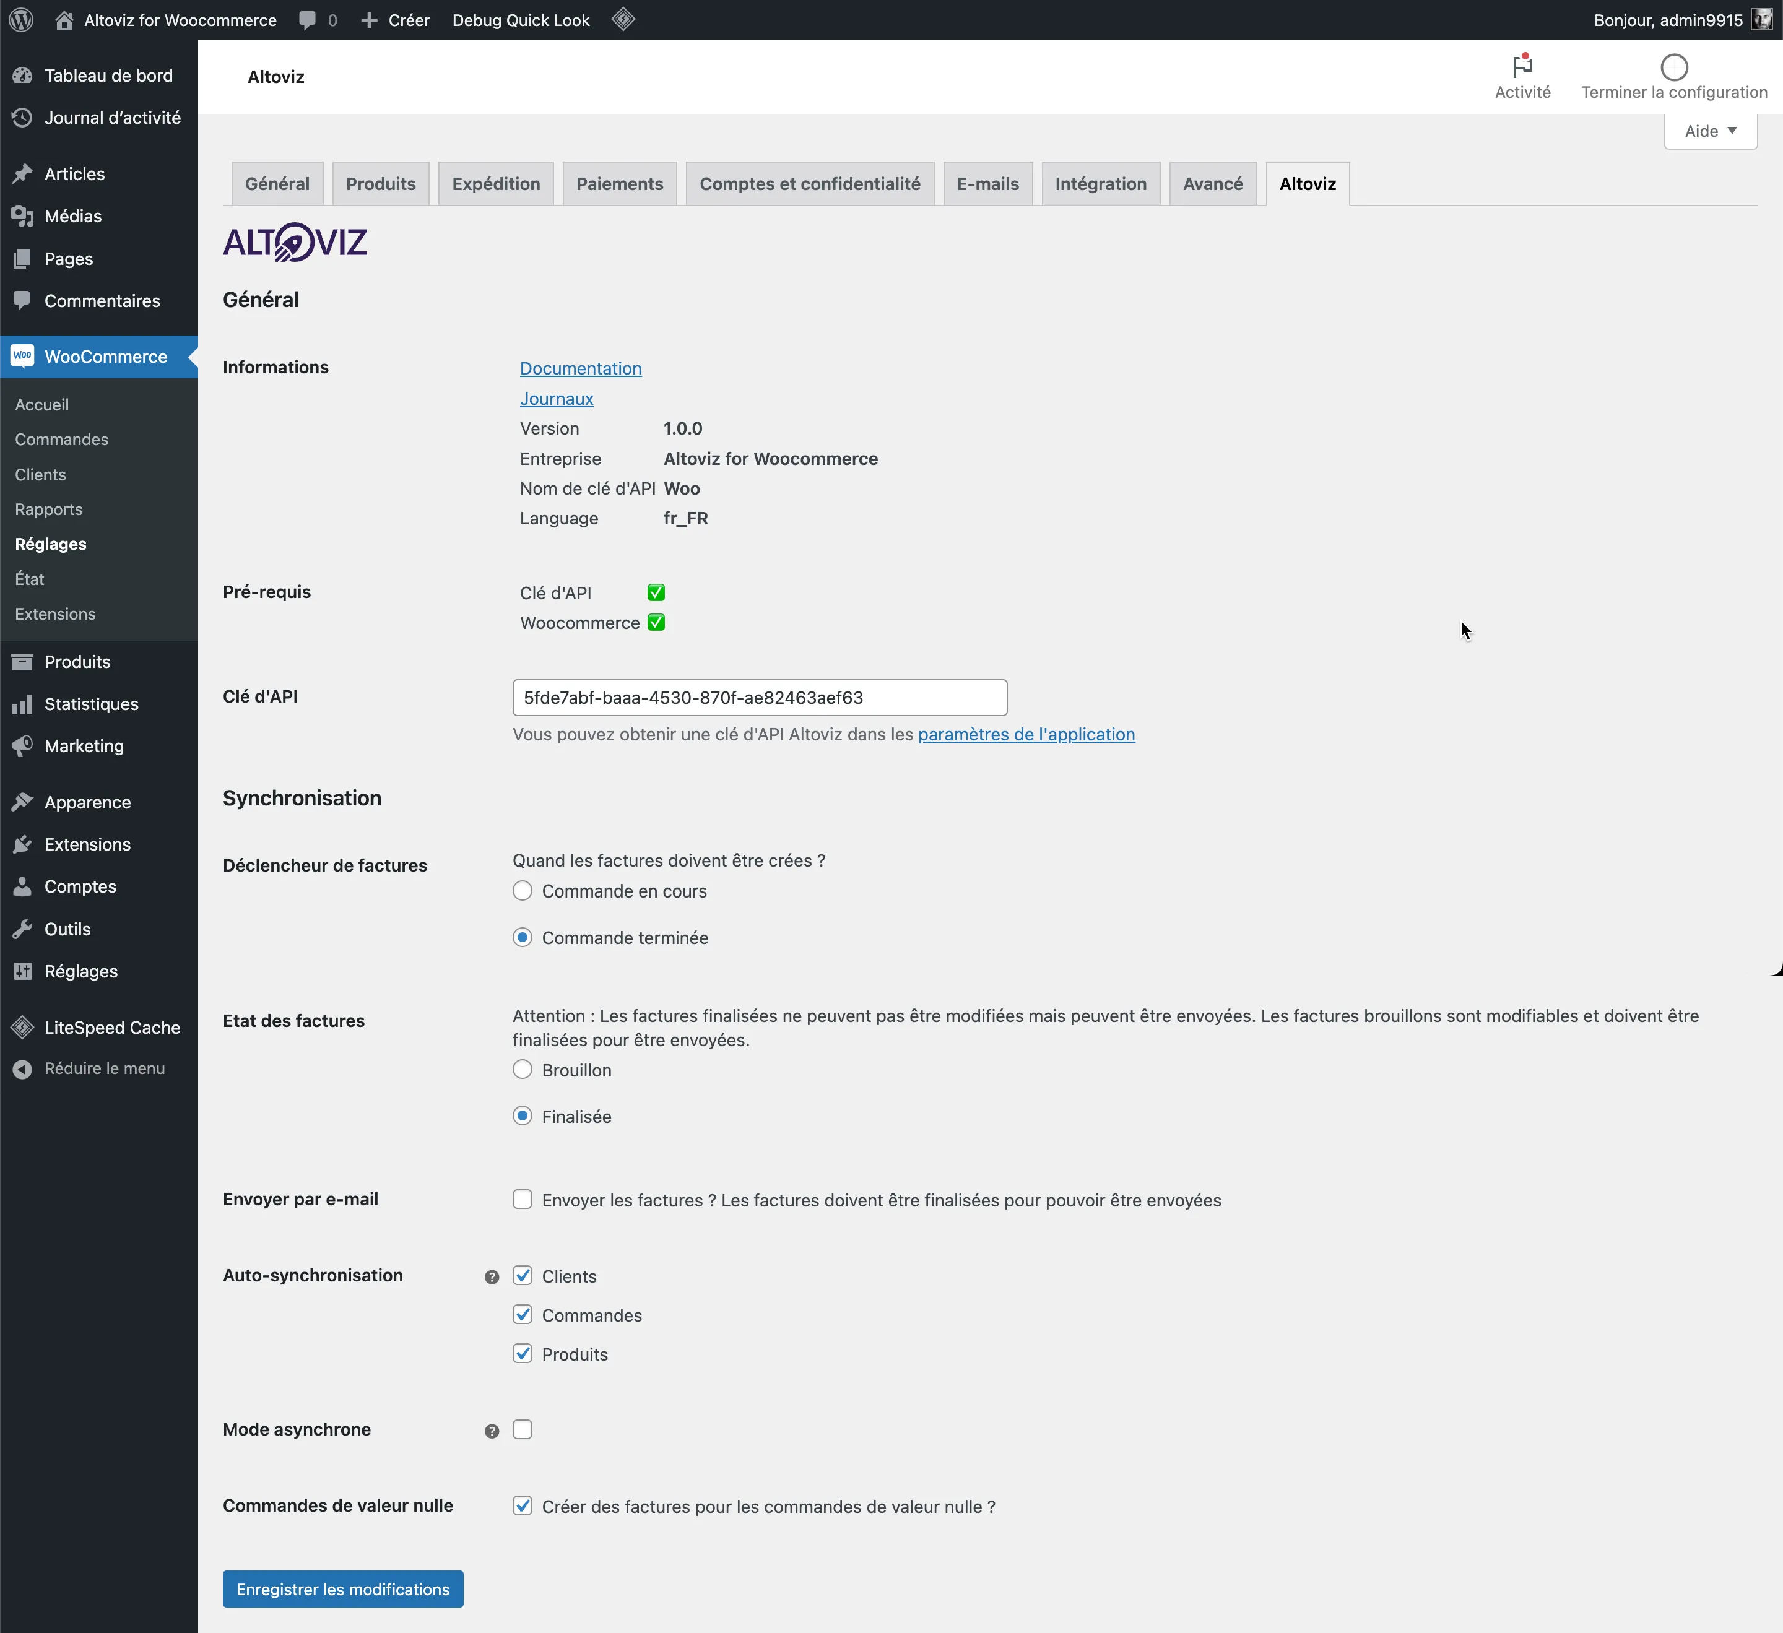1783x1633 pixels.
Task: Open Rapports in WooCommerce submenu
Action: [49, 509]
